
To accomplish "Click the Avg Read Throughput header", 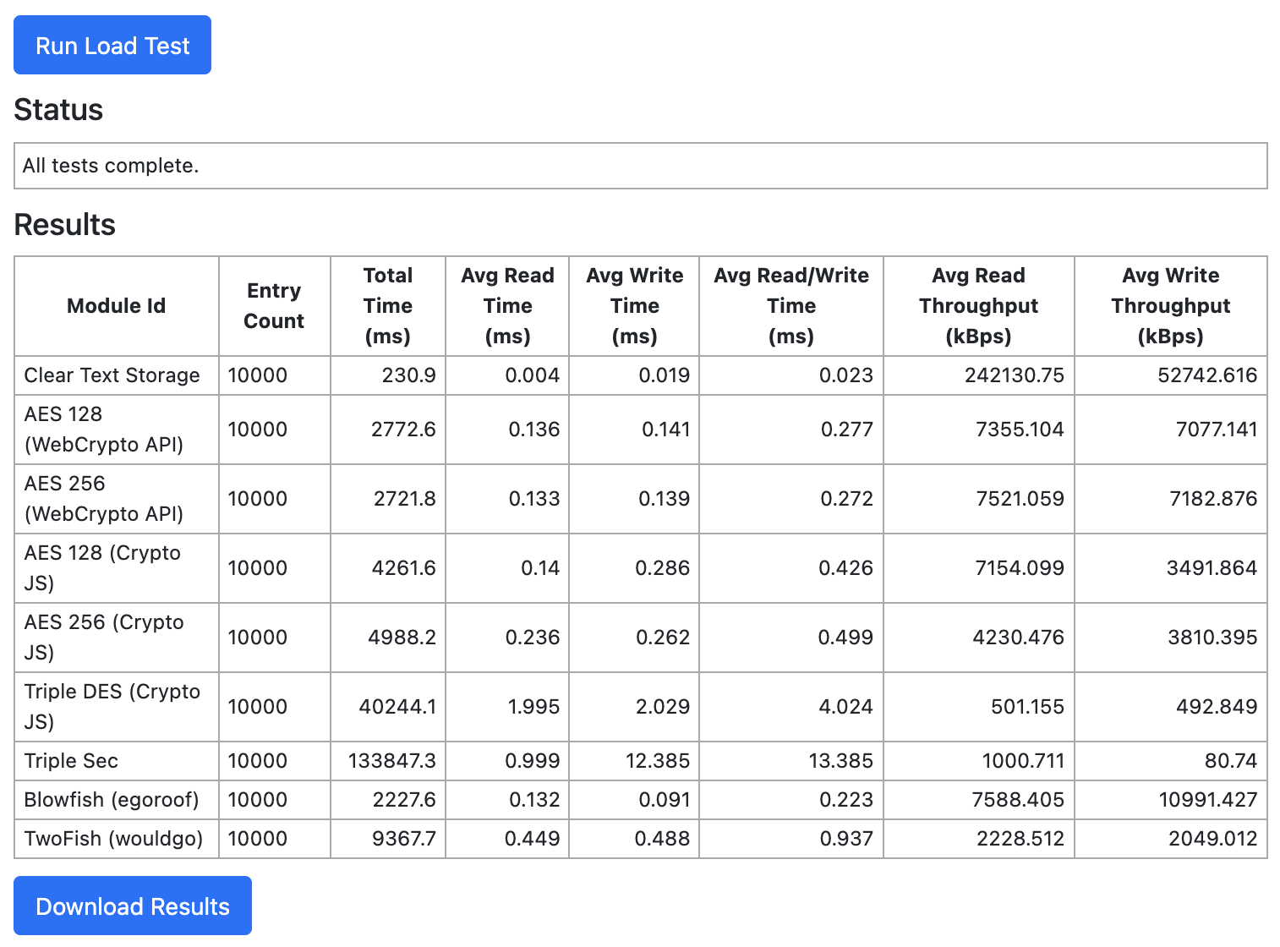I will (979, 306).
